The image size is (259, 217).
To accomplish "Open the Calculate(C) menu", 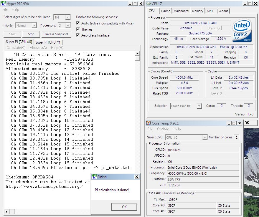I will coord(16,48).
